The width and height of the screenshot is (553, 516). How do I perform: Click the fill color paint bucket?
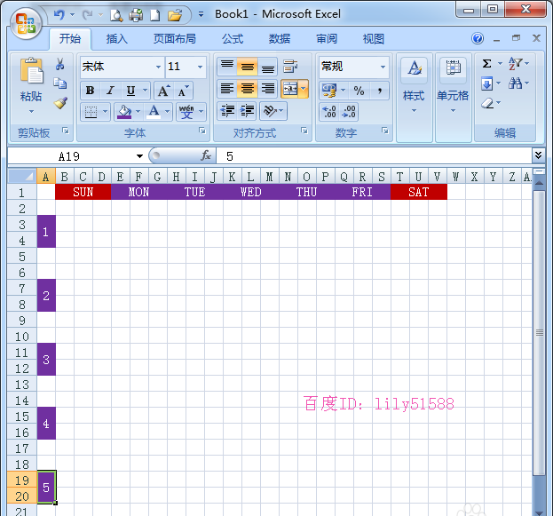coord(124,112)
